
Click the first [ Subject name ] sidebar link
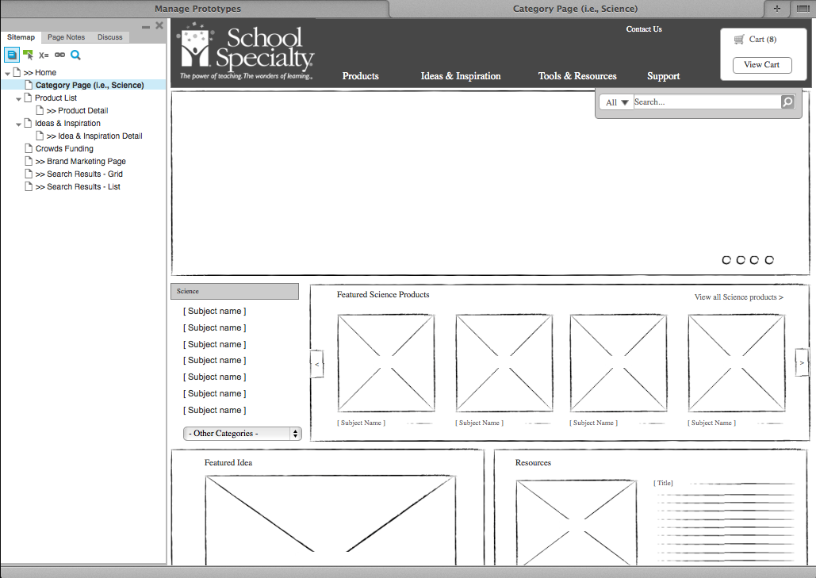pos(214,311)
